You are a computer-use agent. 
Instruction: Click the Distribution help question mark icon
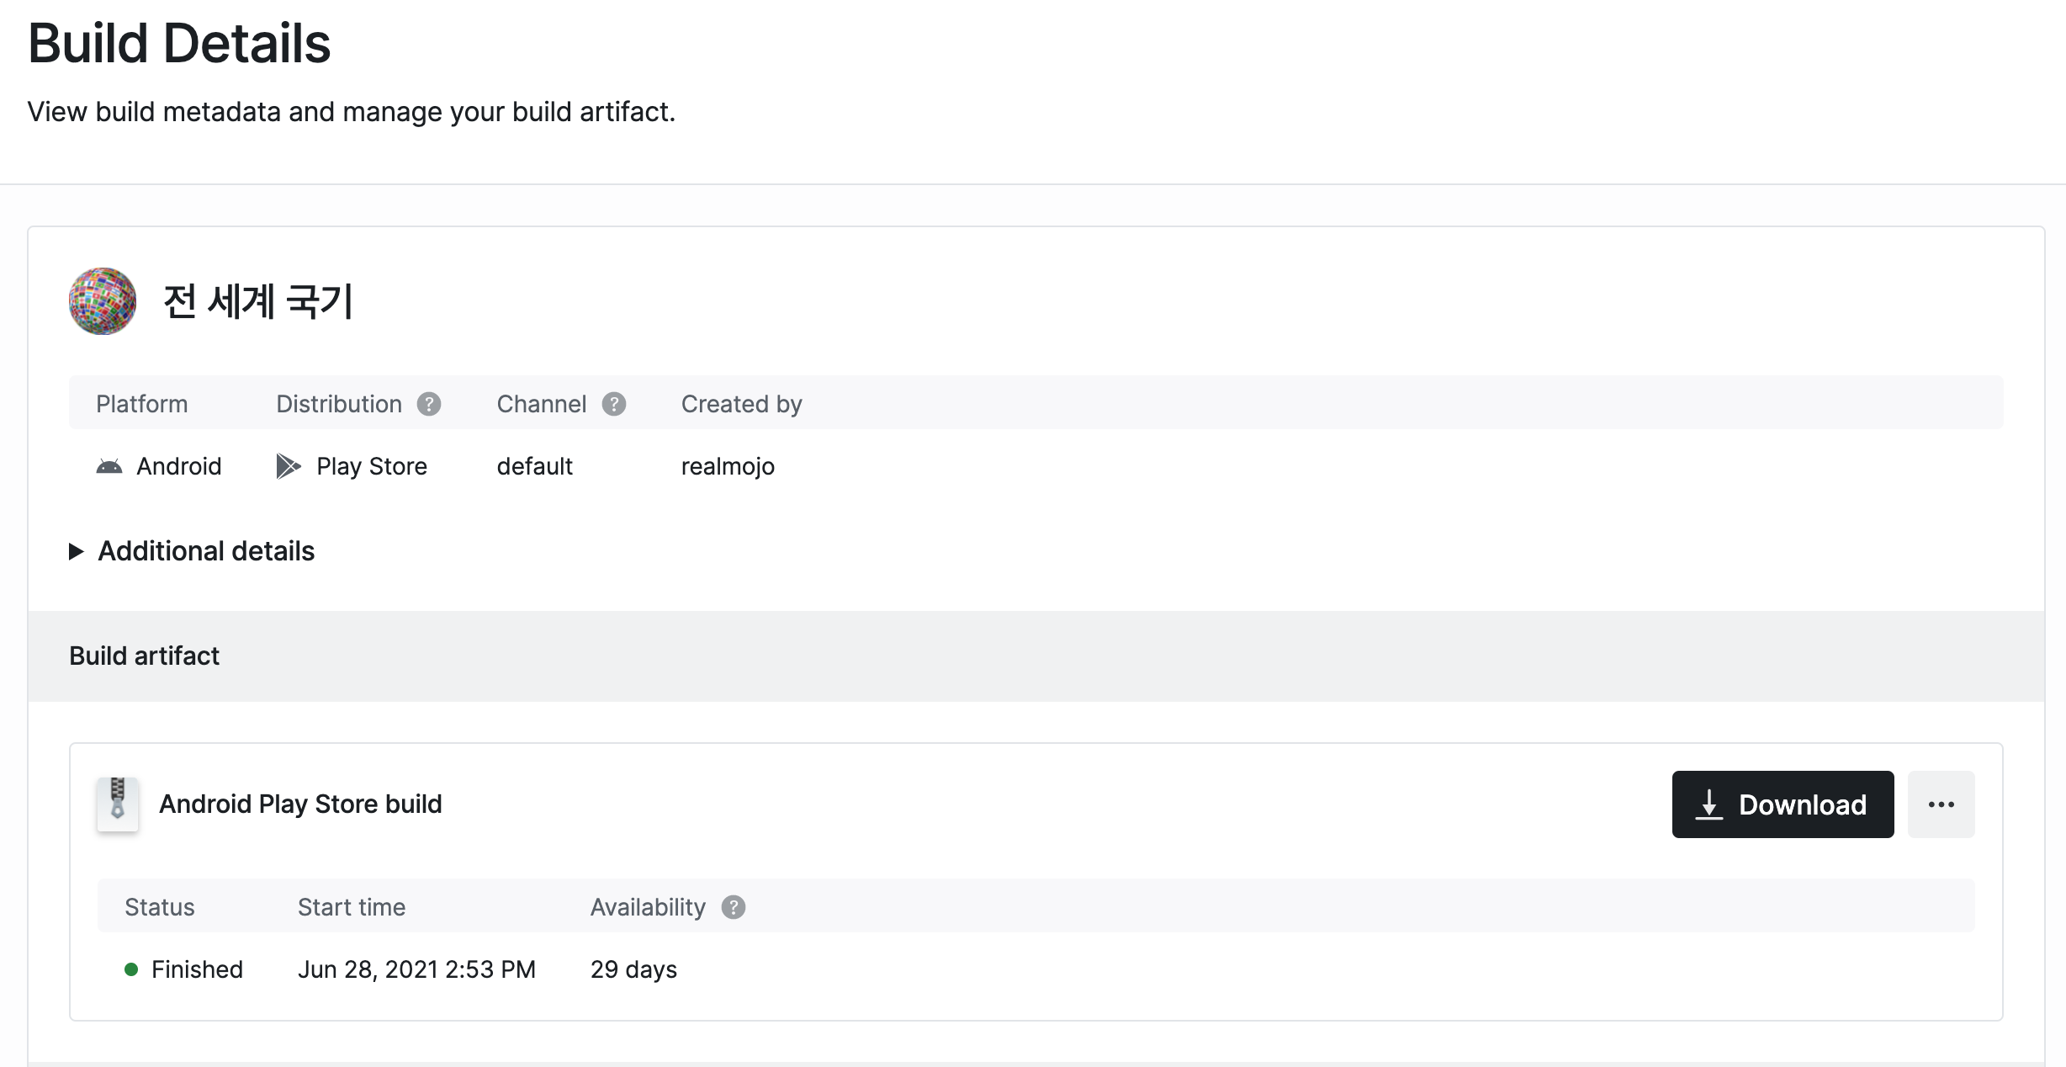(x=429, y=404)
